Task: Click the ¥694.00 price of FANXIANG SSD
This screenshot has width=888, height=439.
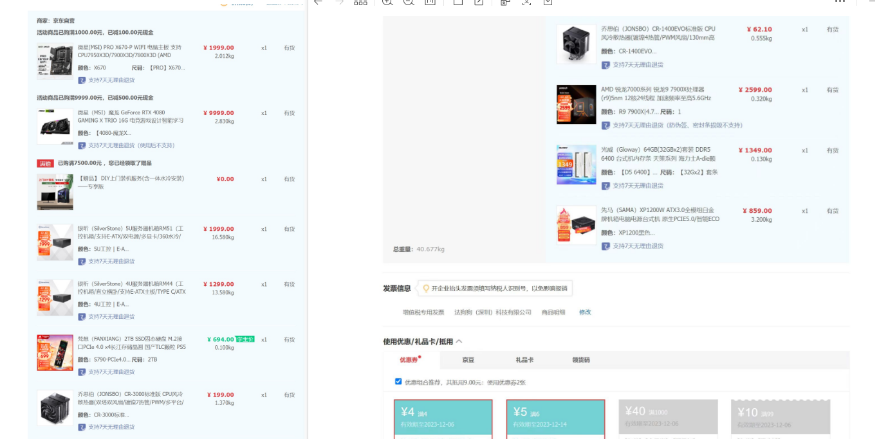Action: click(x=221, y=339)
